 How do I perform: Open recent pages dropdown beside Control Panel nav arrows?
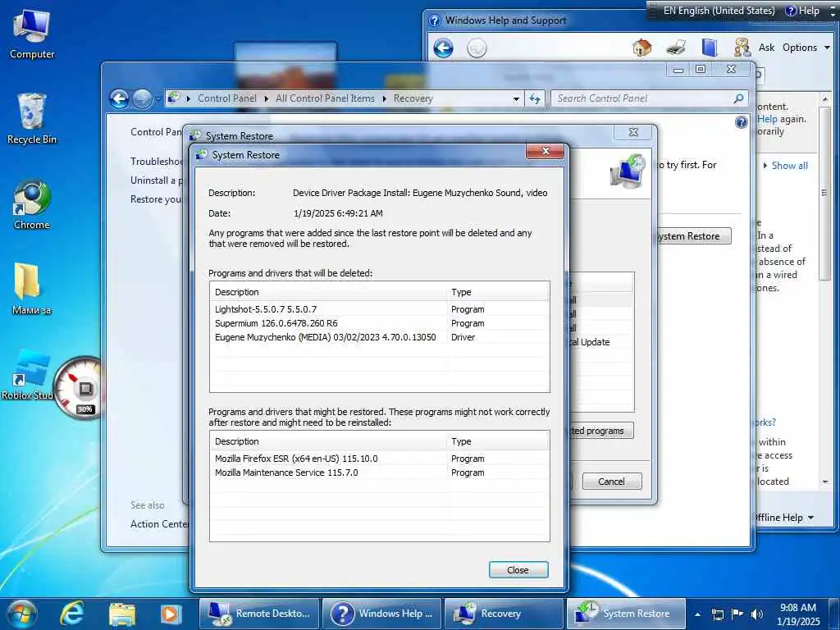(x=158, y=99)
